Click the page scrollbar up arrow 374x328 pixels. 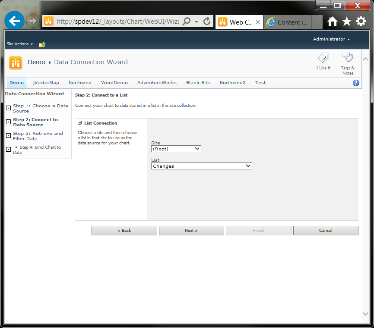pyautogui.click(x=365, y=59)
